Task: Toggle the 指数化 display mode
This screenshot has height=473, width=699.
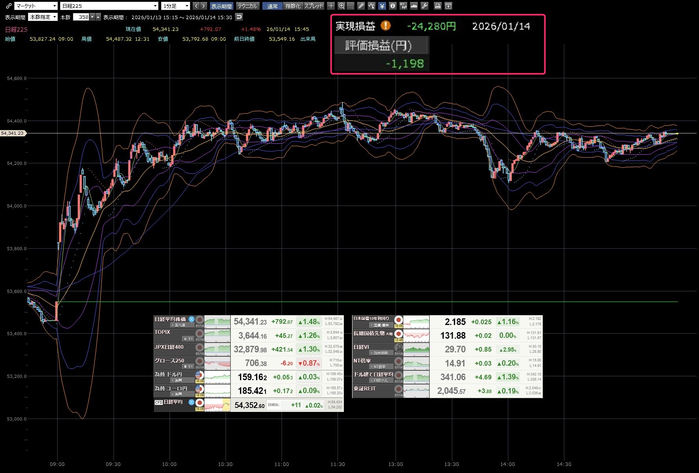Action: point(293,6)
